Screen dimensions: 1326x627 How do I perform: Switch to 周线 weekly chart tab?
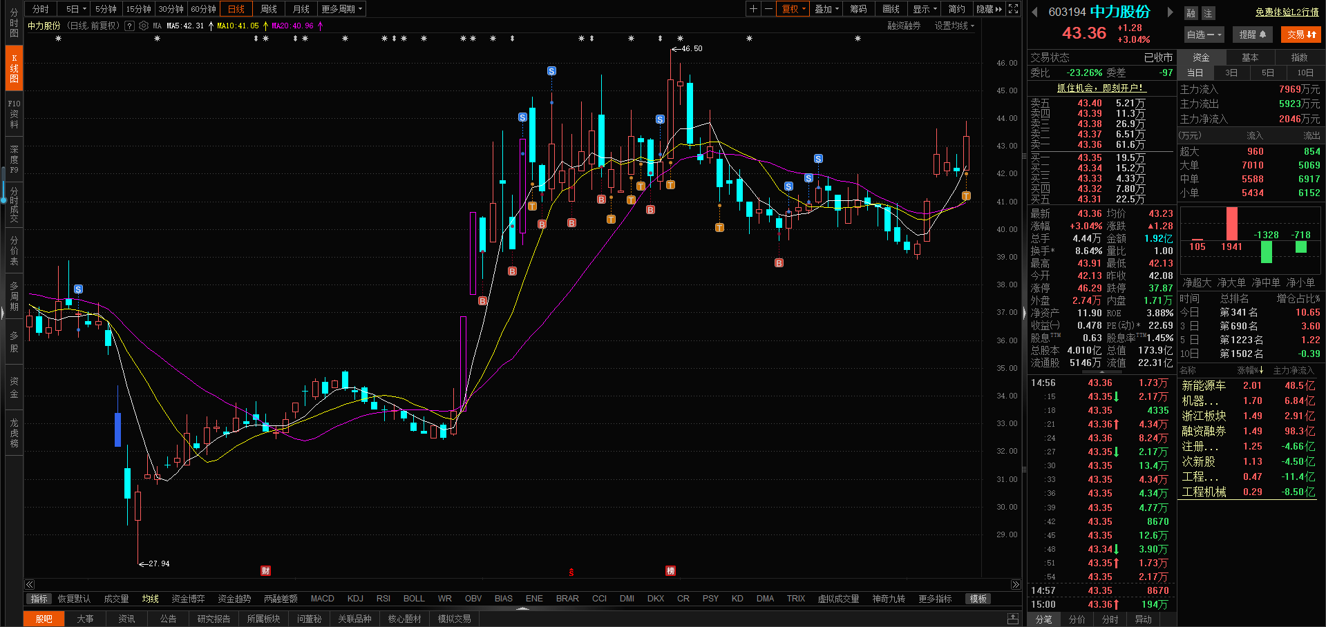(x=269, y=9)
